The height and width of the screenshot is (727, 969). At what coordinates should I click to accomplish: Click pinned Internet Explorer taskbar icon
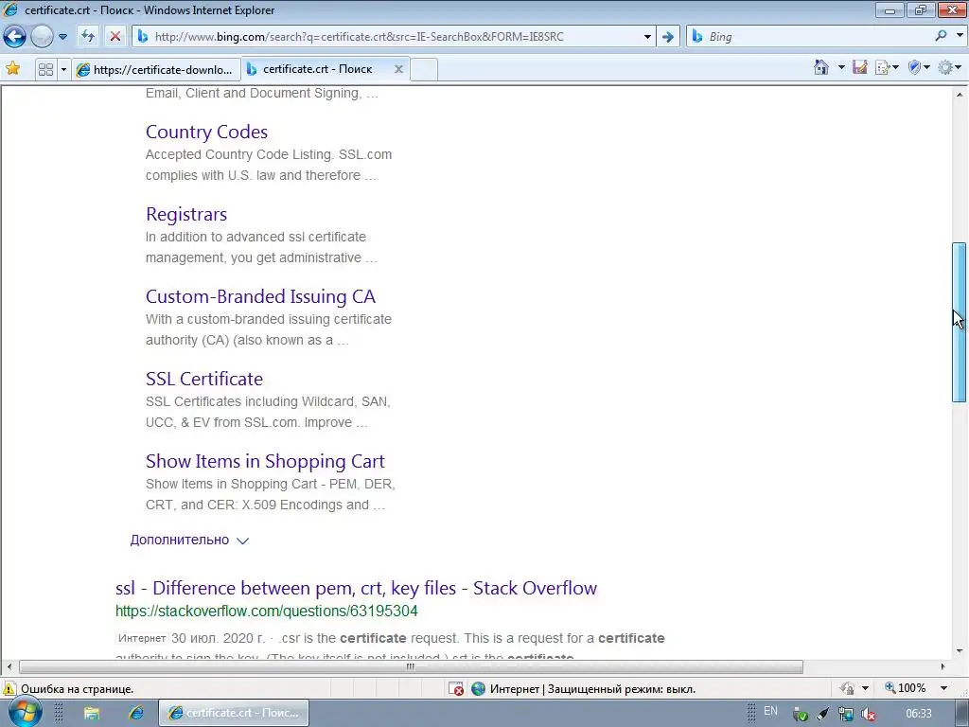[136, 714]
